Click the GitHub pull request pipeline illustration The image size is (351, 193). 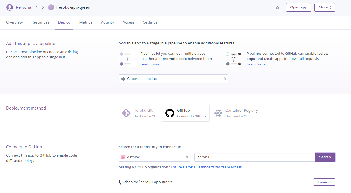coord(233,58)
